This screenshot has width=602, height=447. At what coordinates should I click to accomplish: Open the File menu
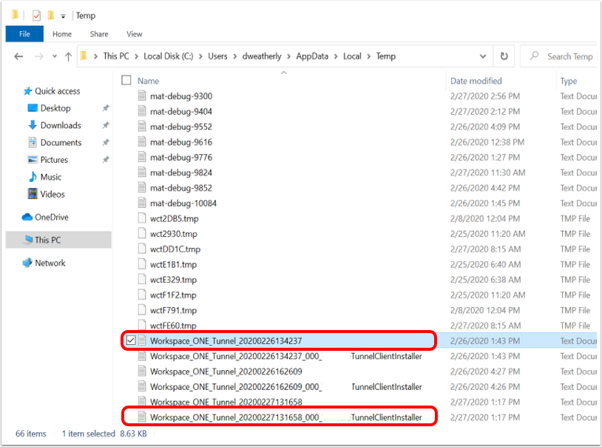24,34
